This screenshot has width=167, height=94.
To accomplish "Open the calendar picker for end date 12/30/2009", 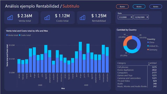I will tap(147, 17).
